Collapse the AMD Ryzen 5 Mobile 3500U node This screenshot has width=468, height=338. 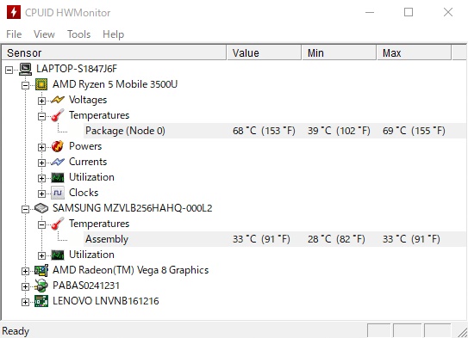25,85
